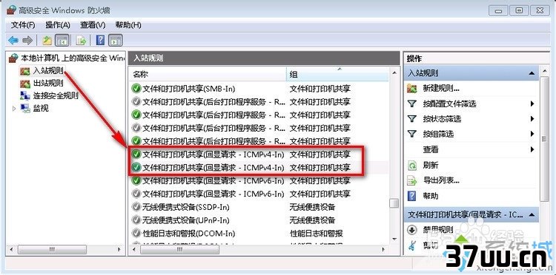
Task: Click the rules list vertical scrollbar thumb
Action: click(x=394, y=203)
